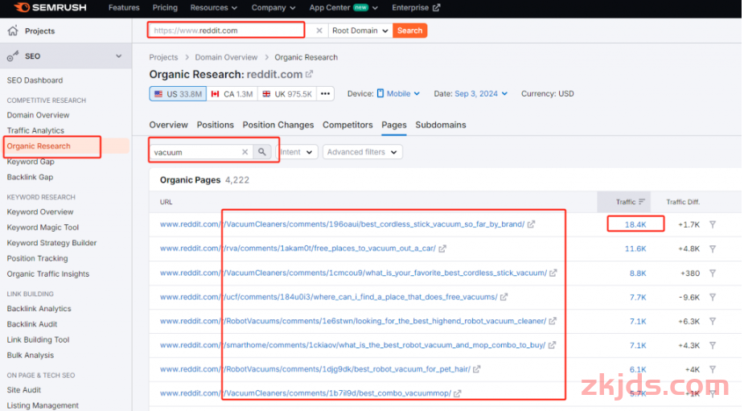Open Keyword Magic Tool in sidebar

[43, 228]
